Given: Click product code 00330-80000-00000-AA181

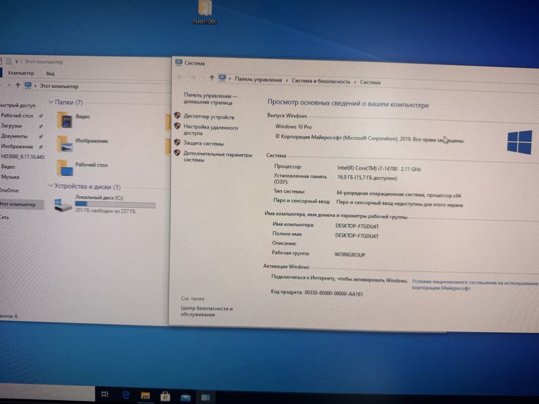Looking at the screenshot, I should tap(334, 294).
